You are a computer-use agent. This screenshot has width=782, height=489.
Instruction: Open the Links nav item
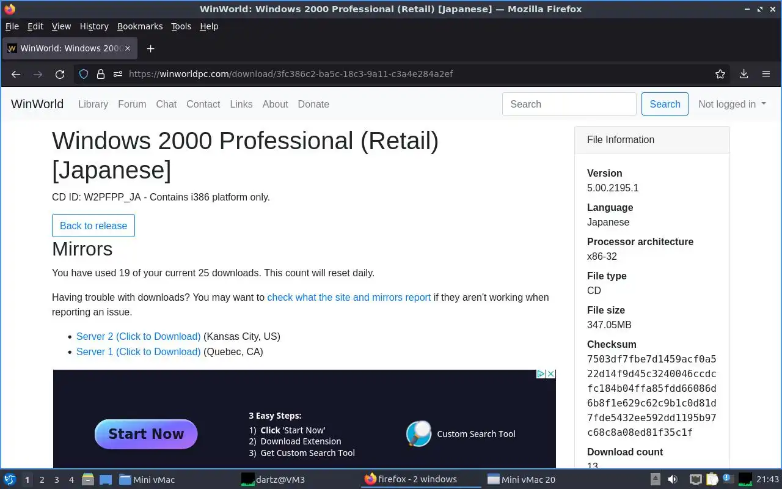pyautogui.click(x=241, y=104)
